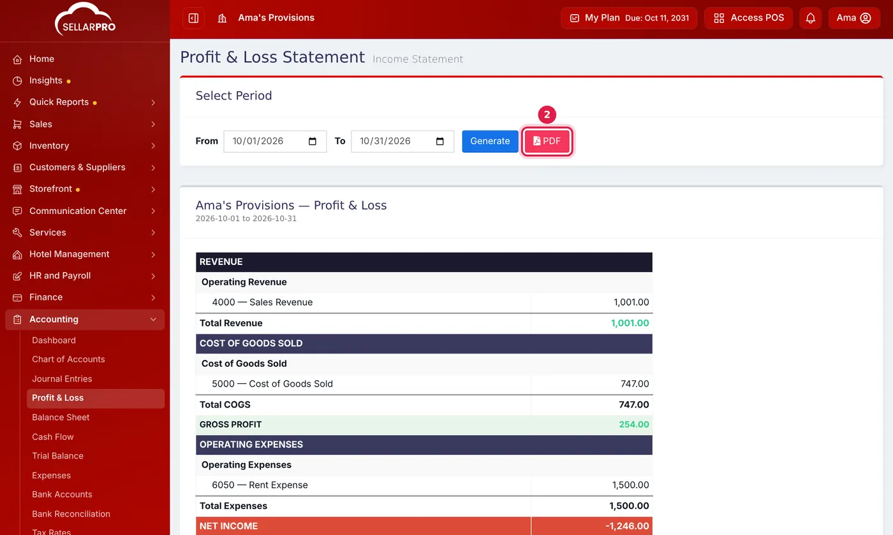The height and width of the screenshot is (535, 893).
Task: Click the HR and Payroll edit icon
Action: (x=17, y=276)
